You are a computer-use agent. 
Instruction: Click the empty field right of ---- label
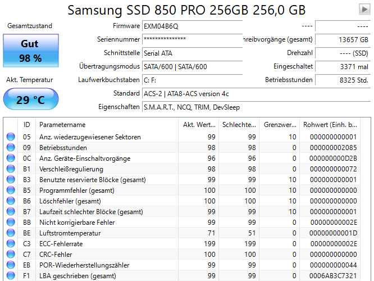[343, 26]
